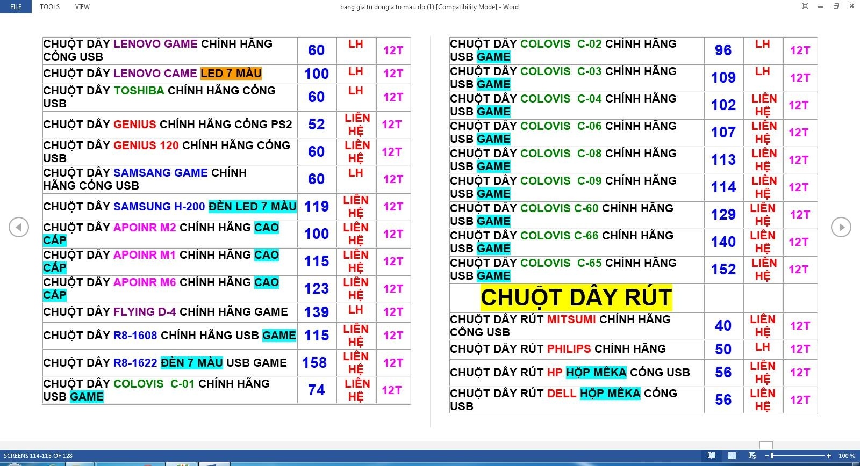The width and height of the screenshot is (860, 466).
Task: Click the CHUỘT DÂY RÚT yellow heading
Action: point(576,297)
